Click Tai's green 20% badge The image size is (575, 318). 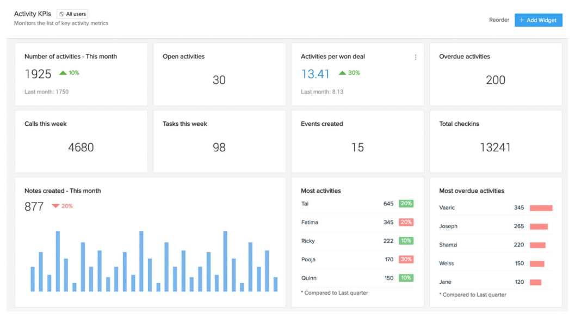tap(405, 204)
